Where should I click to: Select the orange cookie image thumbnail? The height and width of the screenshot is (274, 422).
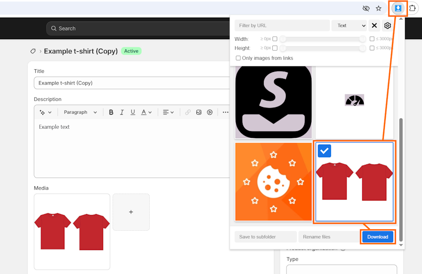click(273, 181)
